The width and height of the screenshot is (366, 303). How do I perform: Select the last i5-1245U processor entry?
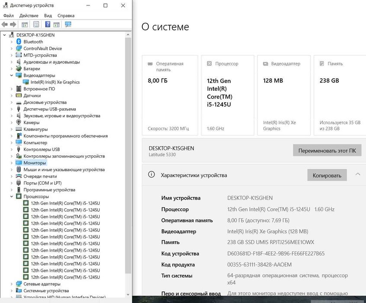65,277
